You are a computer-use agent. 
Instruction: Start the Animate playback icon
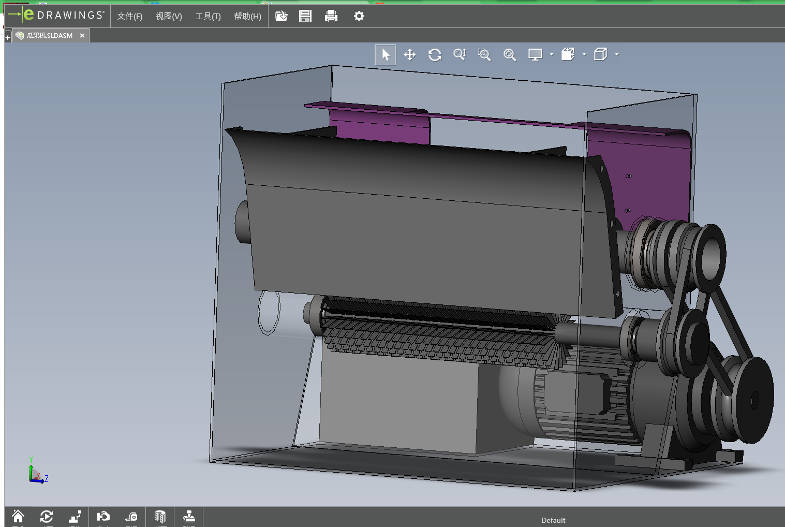[47, 517]
